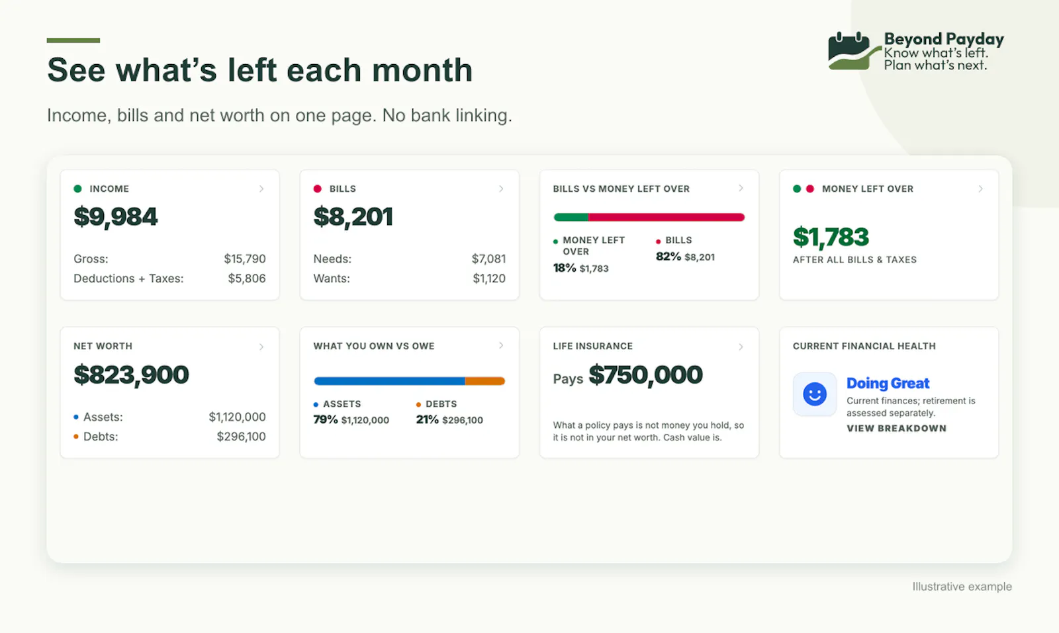1059x633 pixels.
Task: Open the Bills card arrow
Action: point(501,189)
